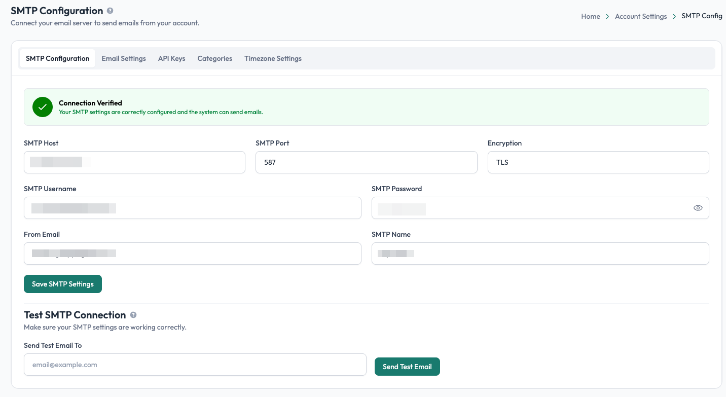Screen dimensions: 726x397
Task: Click the 'Connect your email server' subtitle text
Action: tap(105, 23)
